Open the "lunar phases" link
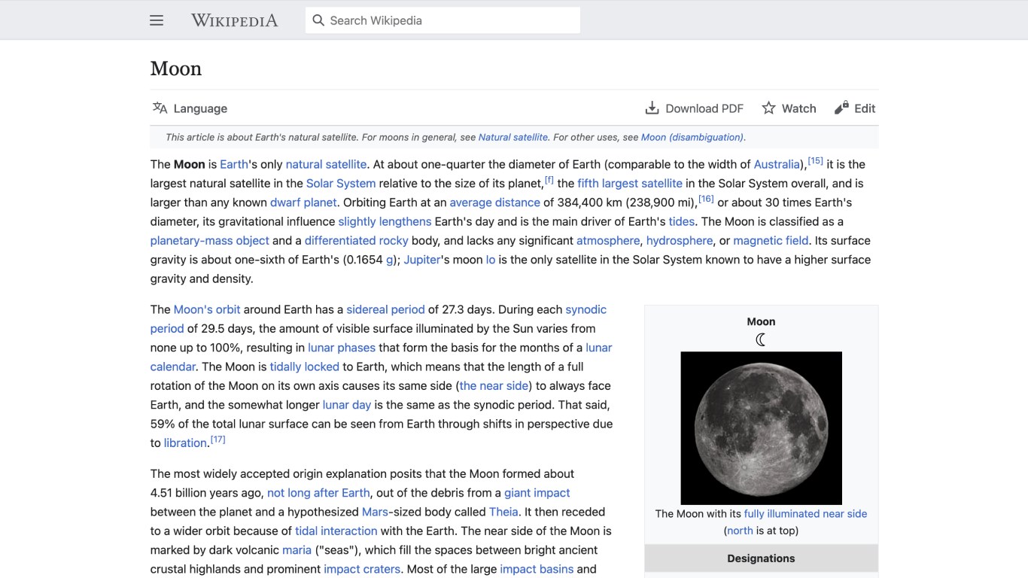This screenshot has height=578, width=1028. pyautogui.click(x=341, y=347)
